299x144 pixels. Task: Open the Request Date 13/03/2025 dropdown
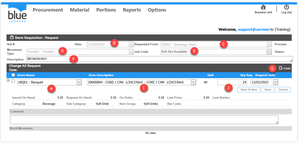pyautogui.click(x=276, y=82)
